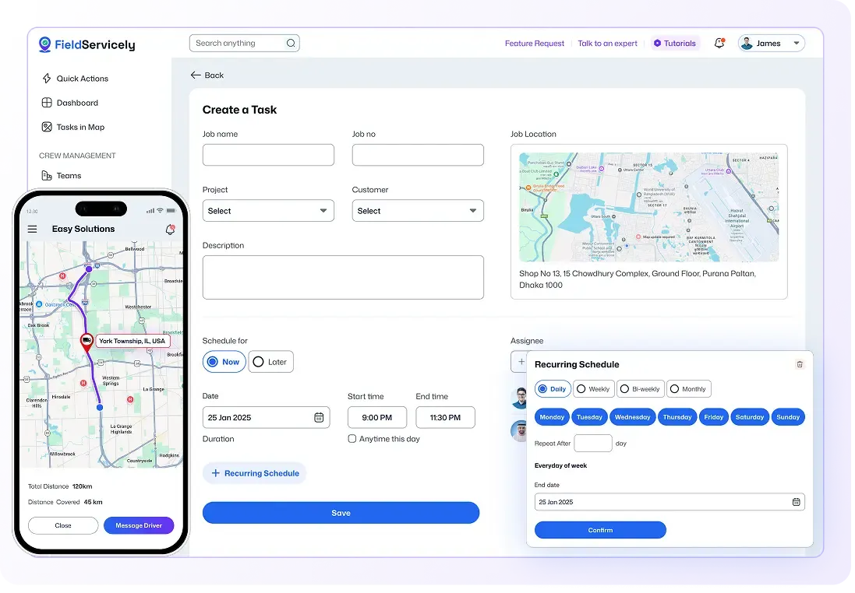Click the Tasks in Map sidebar icon
This screenshot has height=593, width=855.
pyautogui.click(x=48, y=127)
